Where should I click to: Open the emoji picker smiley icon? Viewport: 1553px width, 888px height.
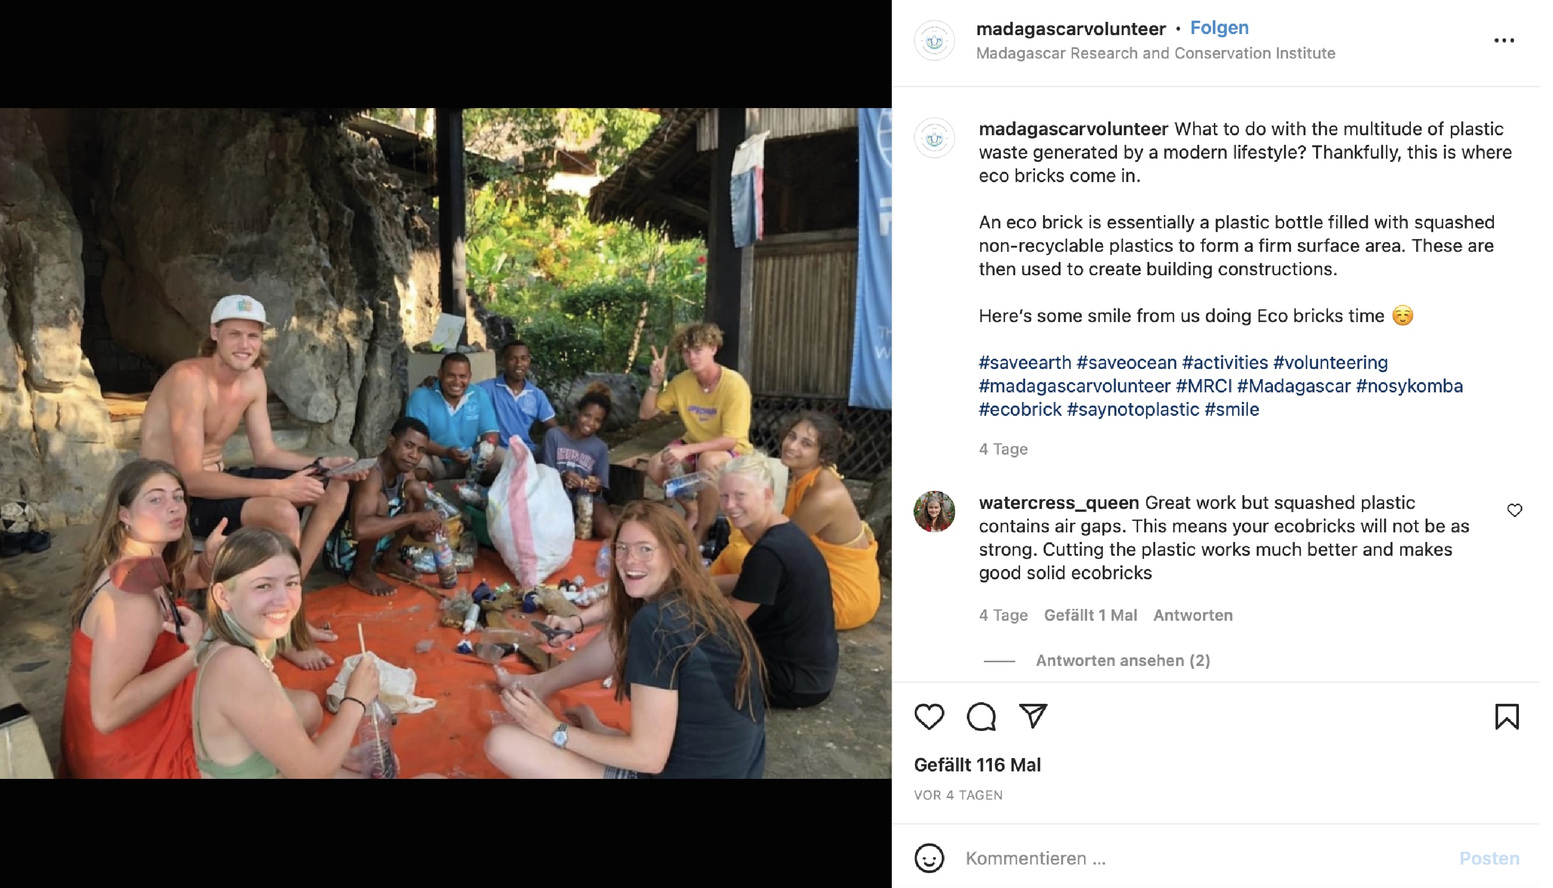tap(928, 858)
